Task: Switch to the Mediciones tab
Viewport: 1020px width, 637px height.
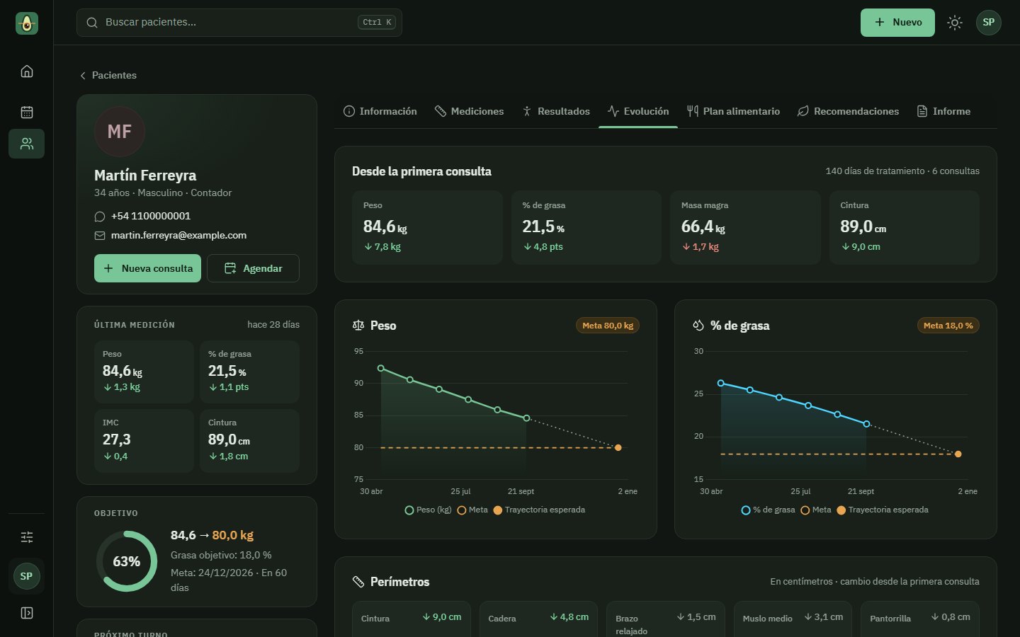Action: (469, 111)
